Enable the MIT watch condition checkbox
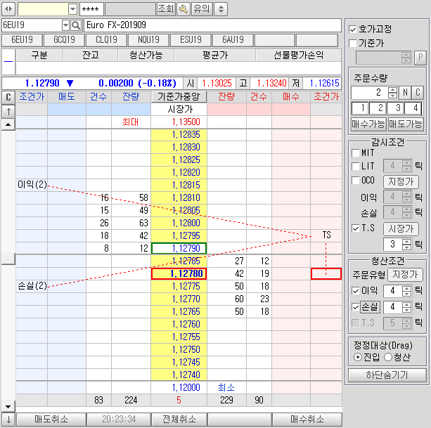 tap(356, 153)
